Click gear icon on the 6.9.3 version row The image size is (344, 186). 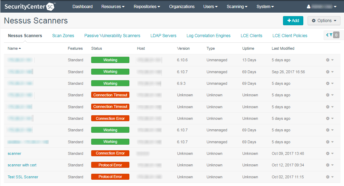coord(329,83)
